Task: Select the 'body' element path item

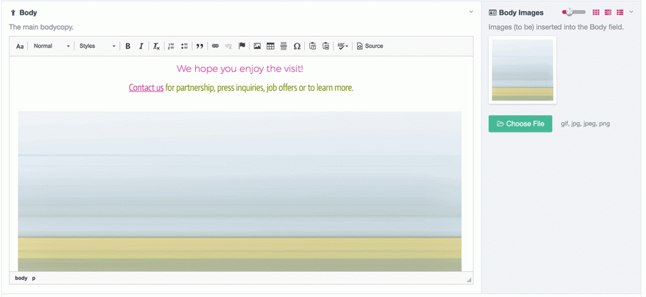Action: (x=21, y=278)
